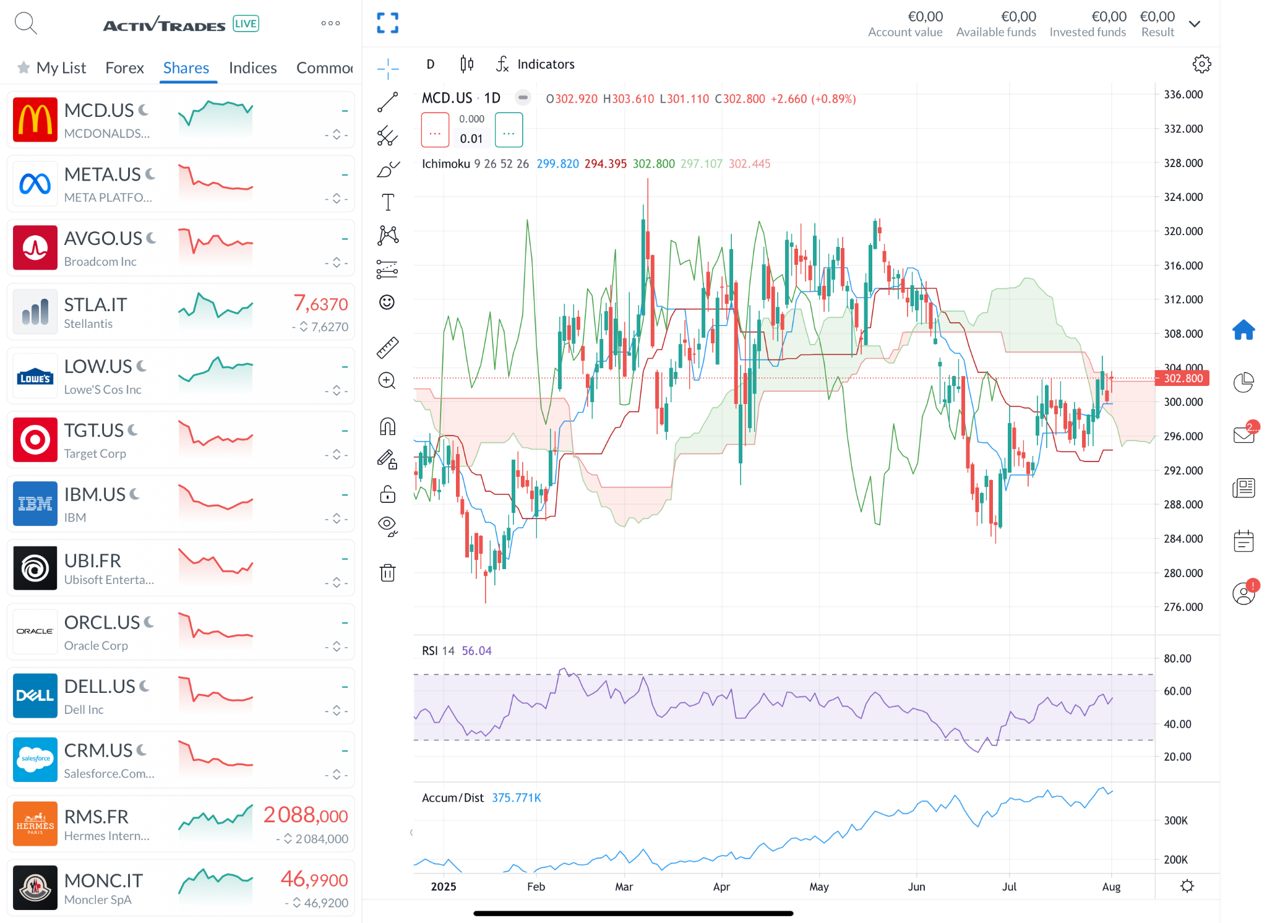Collapse the MCD.US legend toggle
Screen dimensions: 1267x923
coord(523,98)
